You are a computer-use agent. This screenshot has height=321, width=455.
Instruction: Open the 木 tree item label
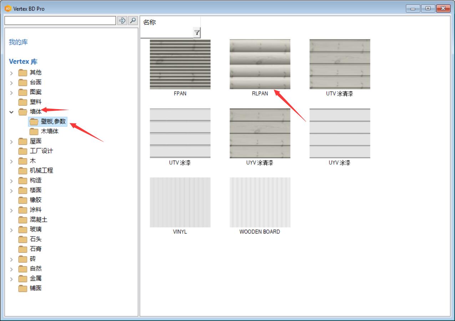point(33,161)
